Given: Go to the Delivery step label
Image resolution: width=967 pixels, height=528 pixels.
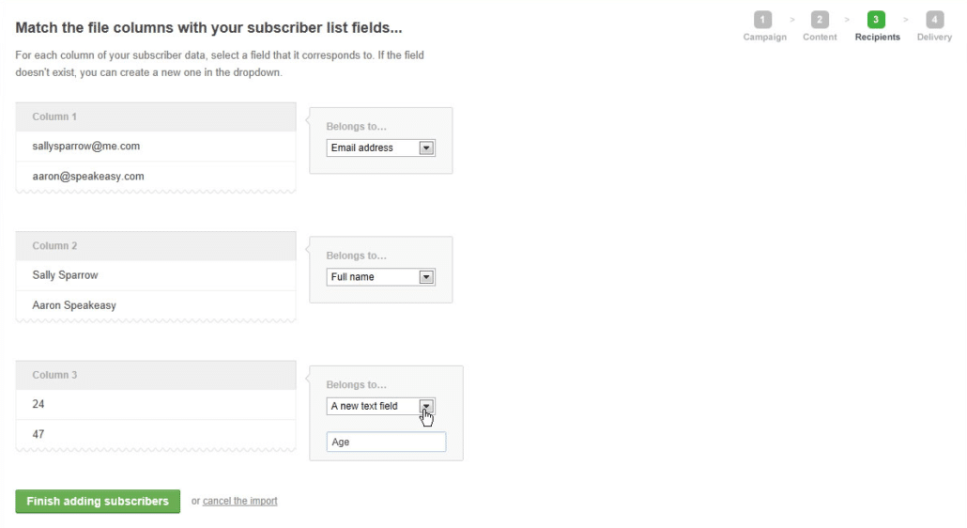Looking at the screenshot, I should pyautogui.click(x=934, y=37).
